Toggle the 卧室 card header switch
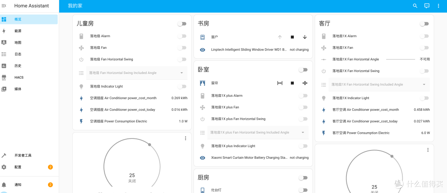447x193 pixels. 303,70
